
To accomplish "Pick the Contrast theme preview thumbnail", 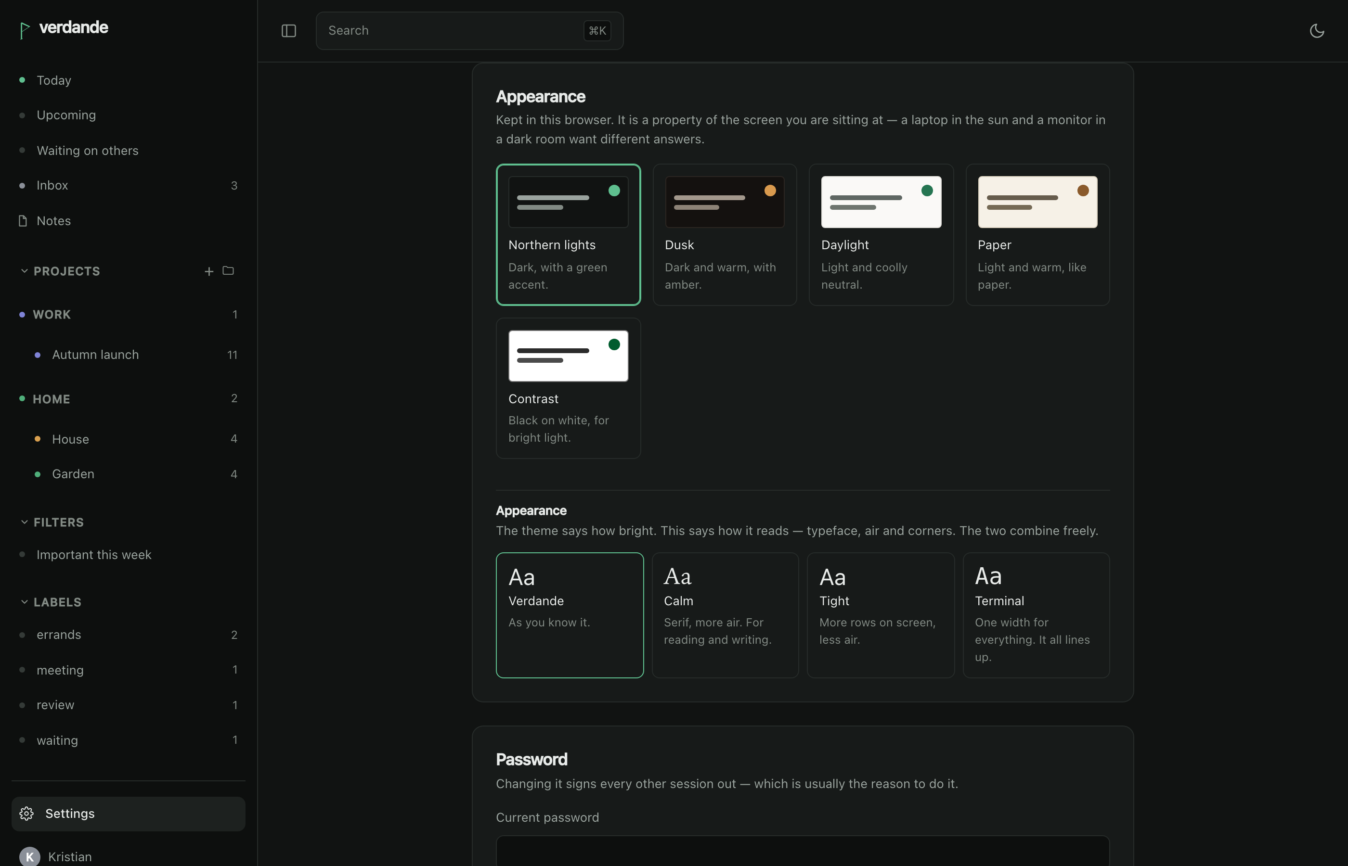I will (568, 356).
